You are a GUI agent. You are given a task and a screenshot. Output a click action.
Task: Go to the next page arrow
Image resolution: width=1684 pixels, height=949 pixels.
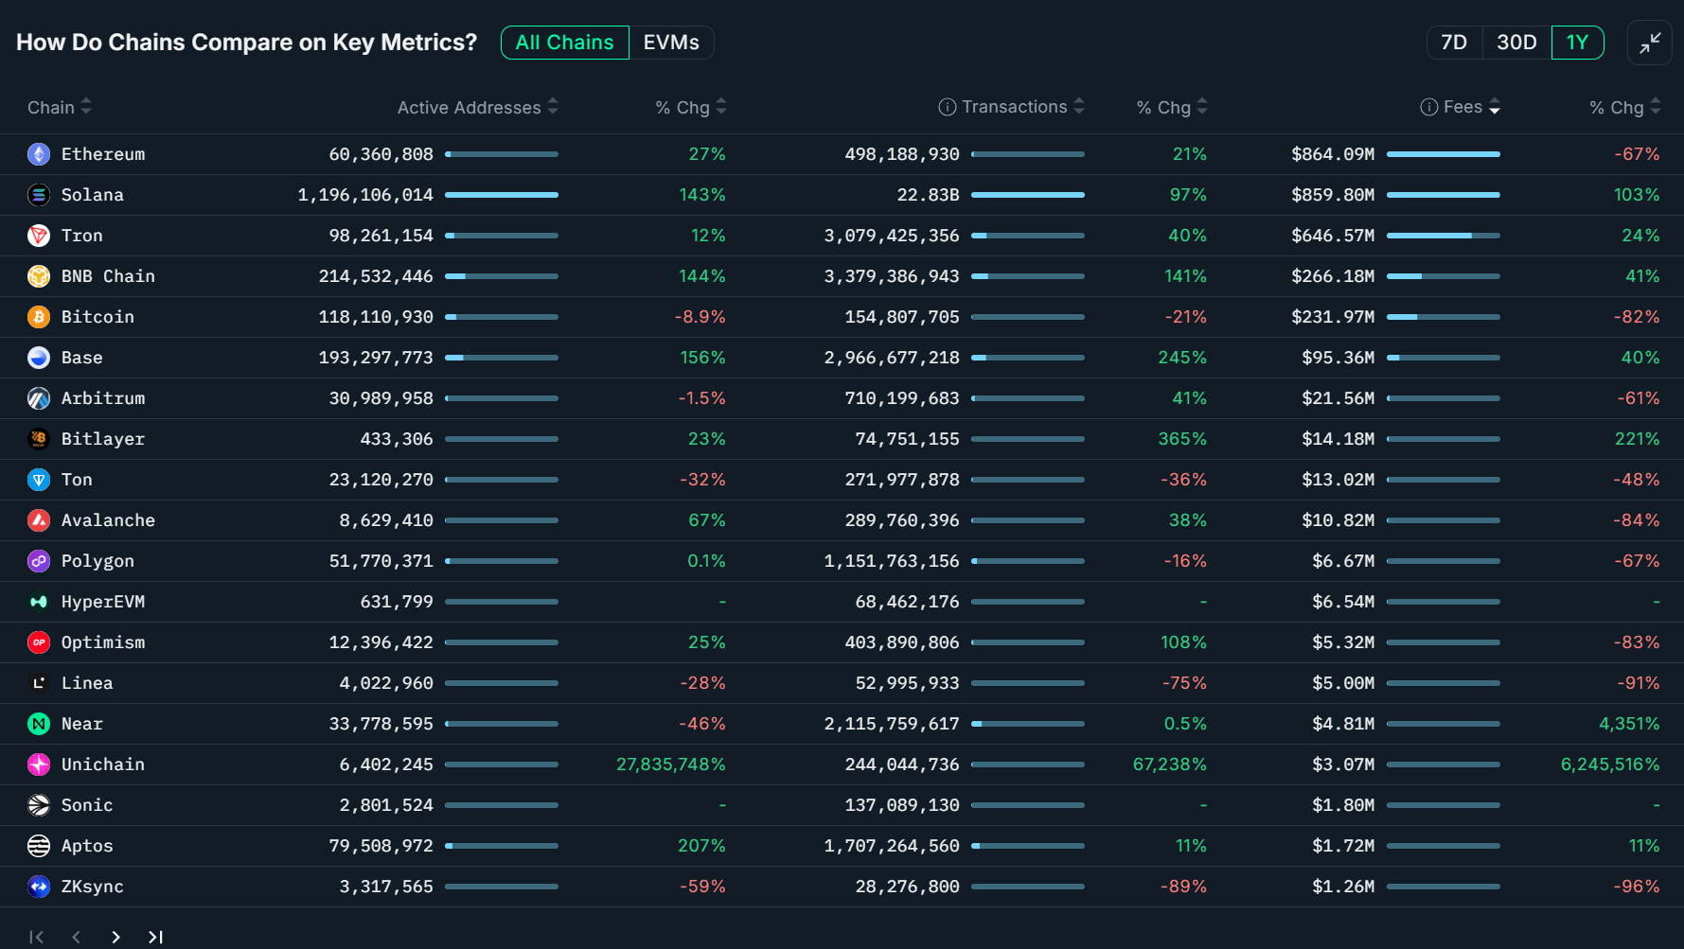pos(115,937)
